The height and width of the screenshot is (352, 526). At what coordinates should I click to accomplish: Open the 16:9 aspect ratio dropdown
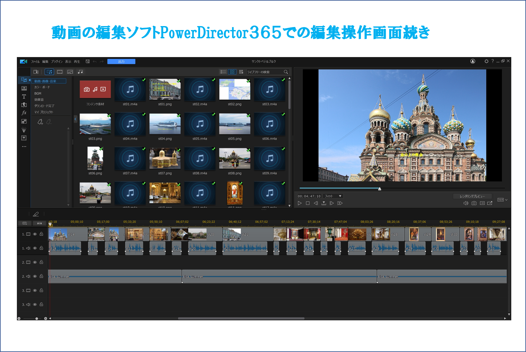502,200
